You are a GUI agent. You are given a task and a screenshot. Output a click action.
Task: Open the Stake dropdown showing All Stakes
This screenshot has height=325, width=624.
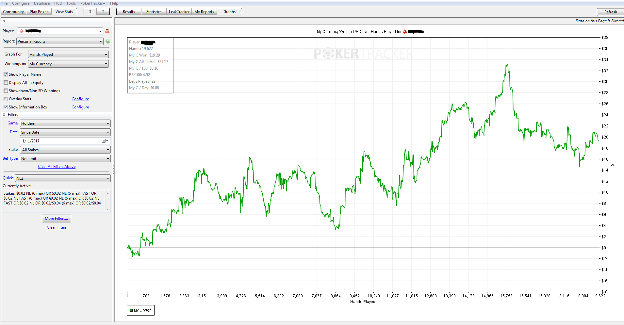point(65,150)
